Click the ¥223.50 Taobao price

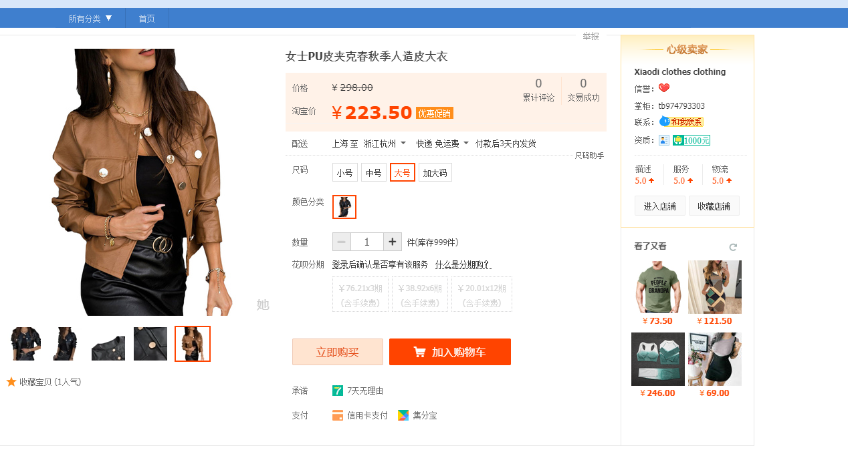(372, 113)
